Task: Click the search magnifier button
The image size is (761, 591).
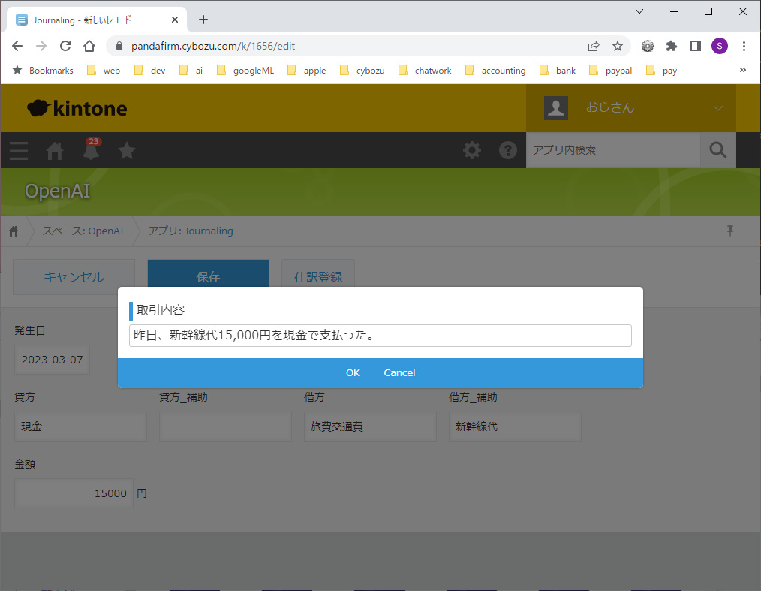Action: click(x=717, y=150)
